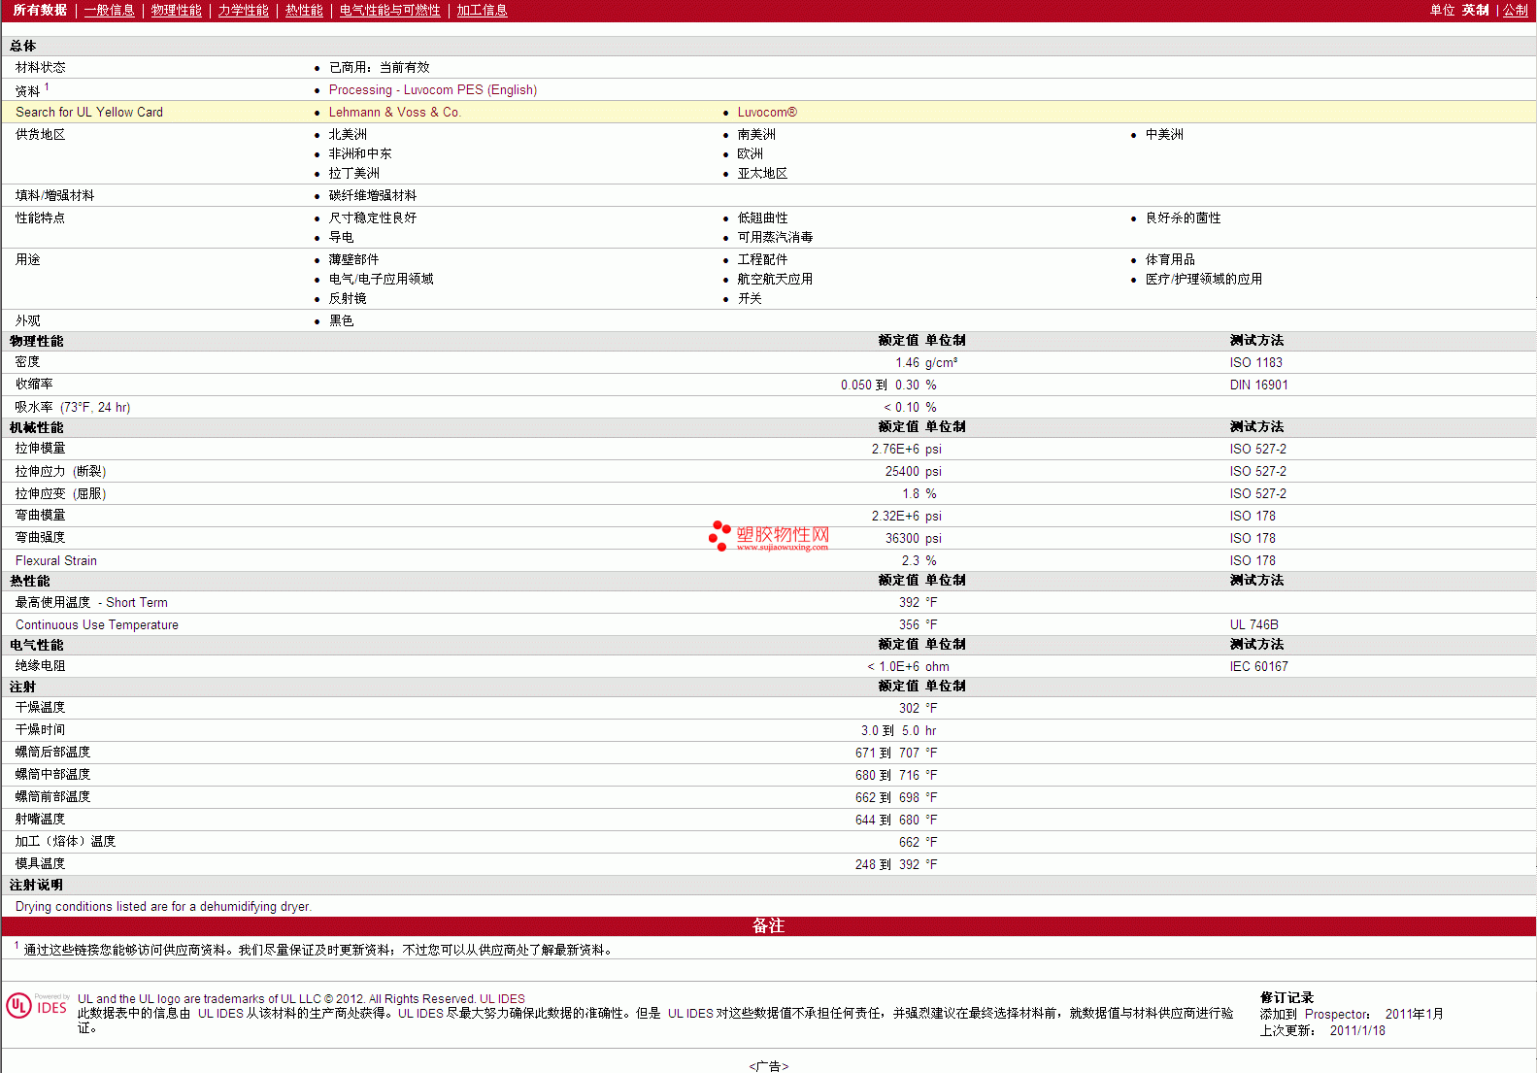Click the 螺筒后部温度 row label

(52, 753)
